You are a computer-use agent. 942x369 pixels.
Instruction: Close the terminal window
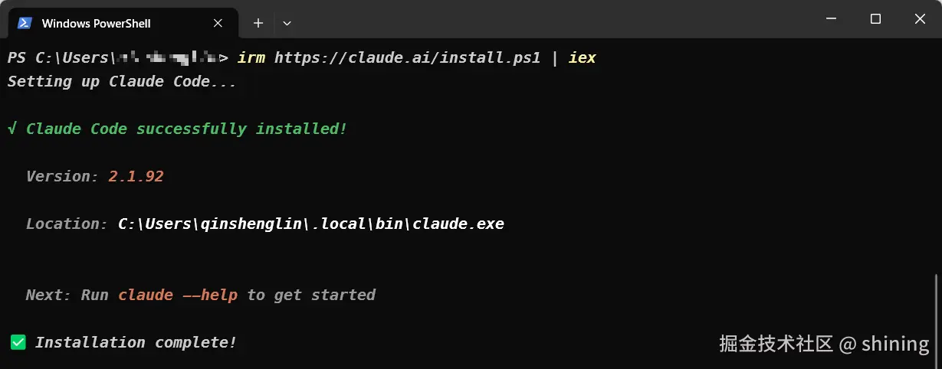point(918,18)
